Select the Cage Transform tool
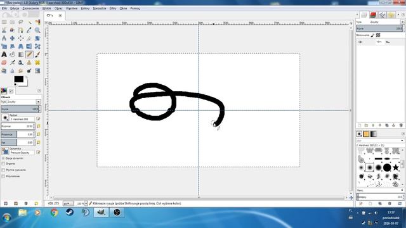406x228 pixels. click(37, 46)
